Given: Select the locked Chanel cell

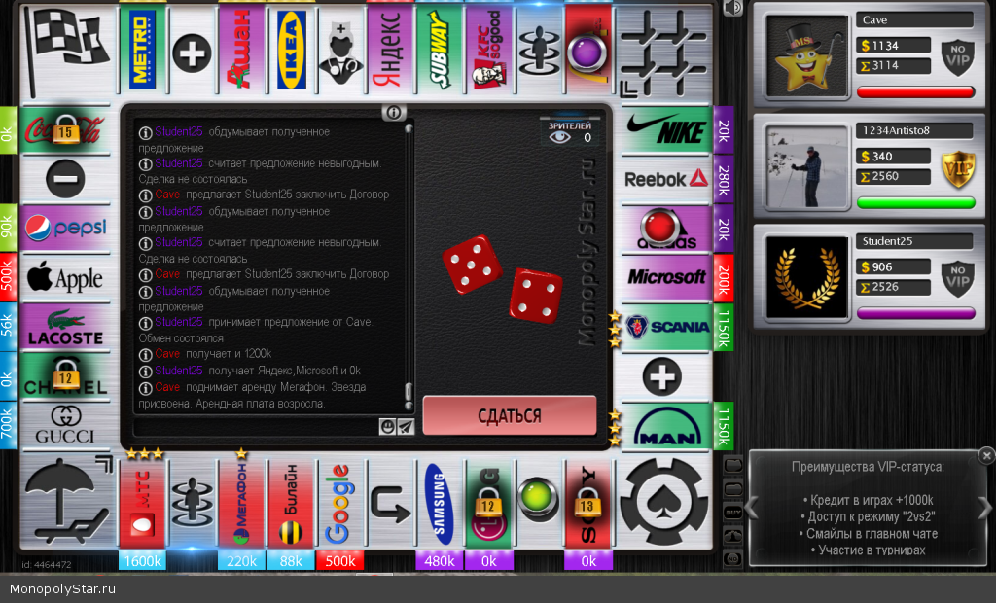Looking at the screenshot, I should pos(65,376).
